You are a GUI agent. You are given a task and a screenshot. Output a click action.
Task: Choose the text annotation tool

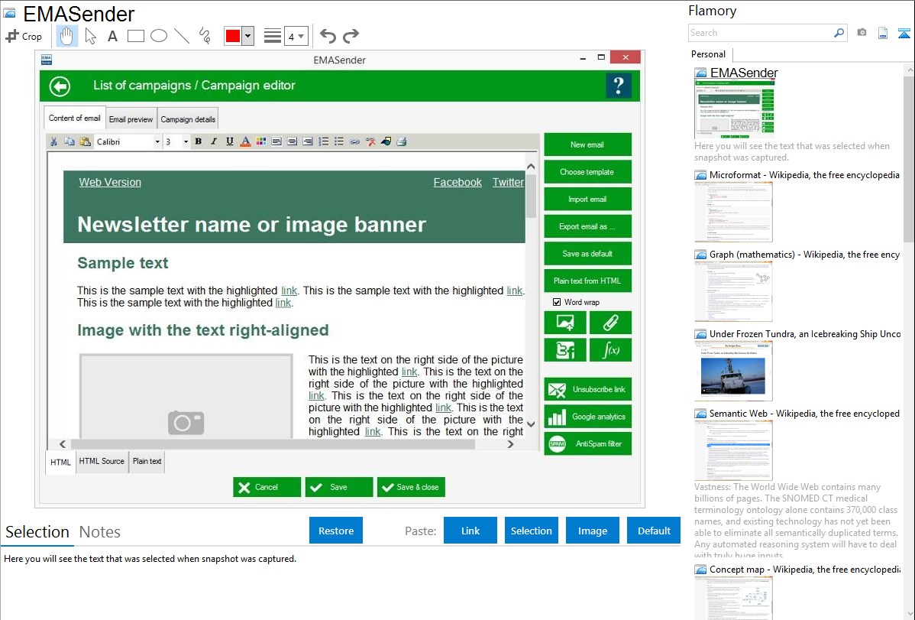coord(112,36)
